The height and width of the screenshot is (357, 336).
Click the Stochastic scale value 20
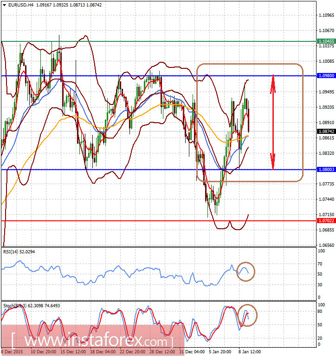(320, 338)
